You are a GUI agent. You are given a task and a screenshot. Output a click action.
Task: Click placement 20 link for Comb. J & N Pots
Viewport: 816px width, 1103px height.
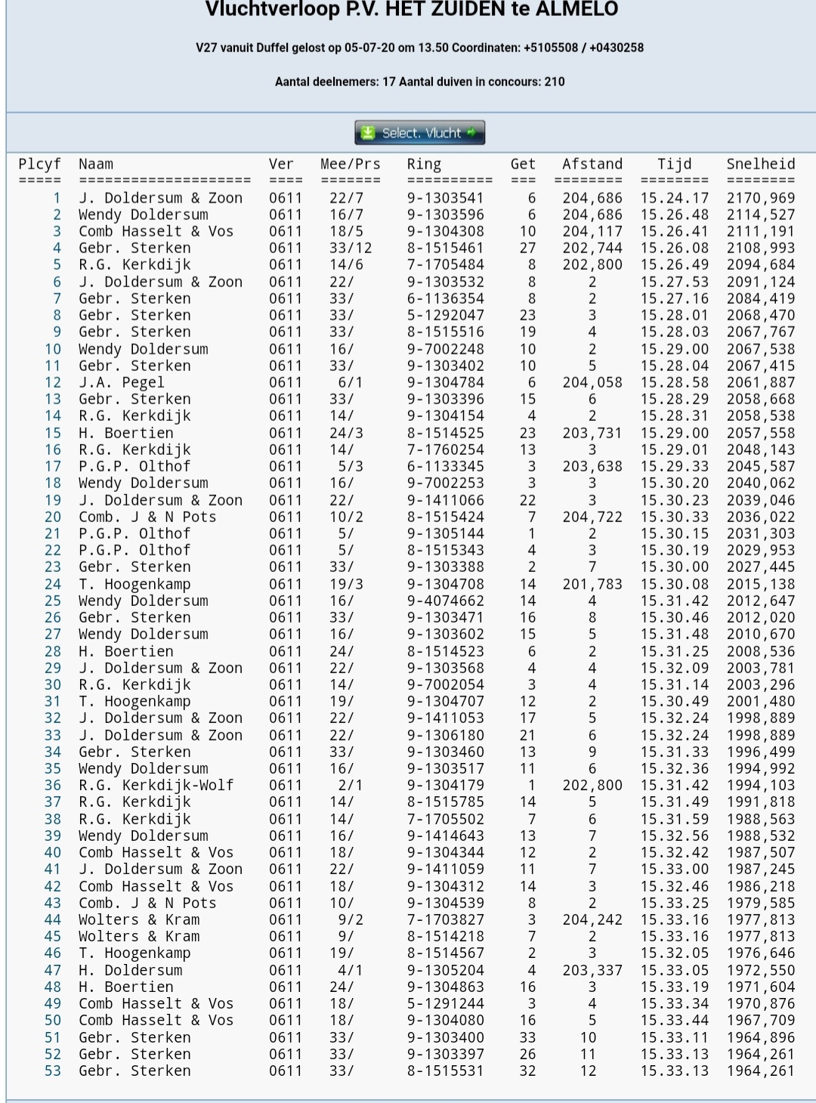pos(53,517)
